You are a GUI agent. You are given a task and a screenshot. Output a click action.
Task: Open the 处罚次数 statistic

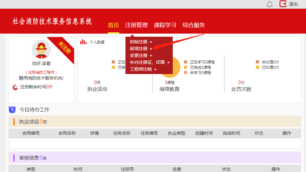pos(241,89)
